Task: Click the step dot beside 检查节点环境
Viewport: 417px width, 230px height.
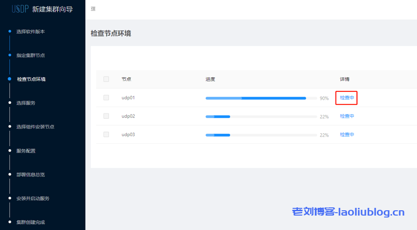Action: pos(9,79)
